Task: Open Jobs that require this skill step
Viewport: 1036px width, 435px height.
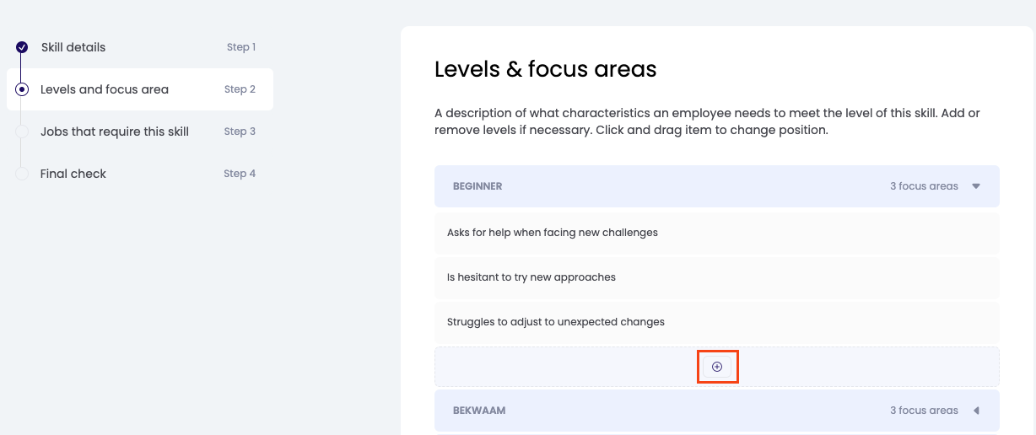Action: [115, 132]
